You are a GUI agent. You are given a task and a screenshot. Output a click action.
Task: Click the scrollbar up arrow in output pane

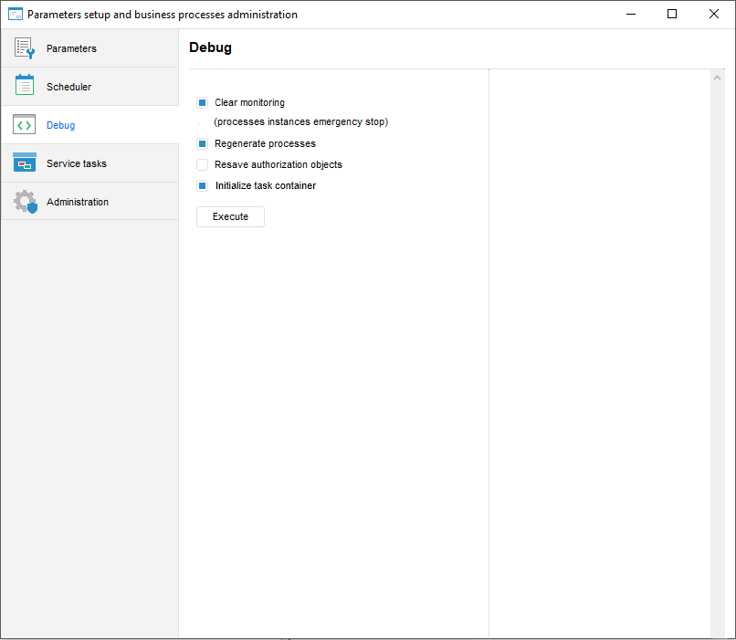718,79
